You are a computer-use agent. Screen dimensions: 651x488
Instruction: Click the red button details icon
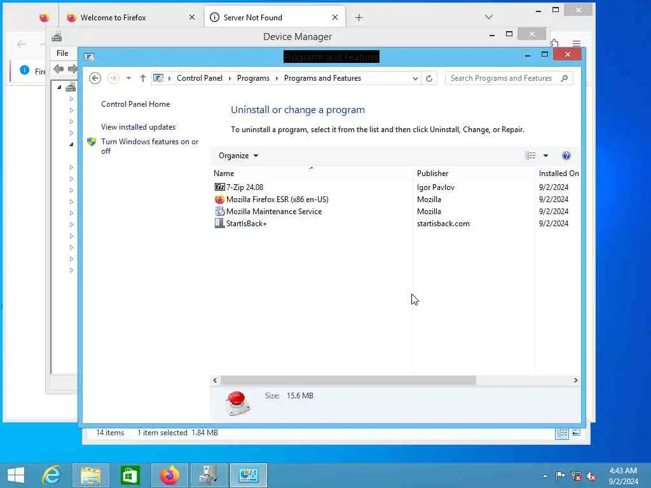pyautogui.click(x=238, y=403)
